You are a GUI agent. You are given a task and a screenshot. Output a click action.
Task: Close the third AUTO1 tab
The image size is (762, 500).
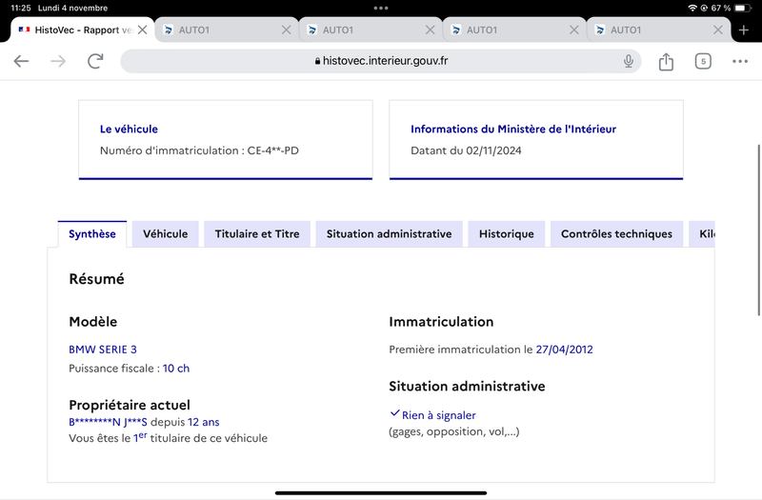click(x=574, y=30)
